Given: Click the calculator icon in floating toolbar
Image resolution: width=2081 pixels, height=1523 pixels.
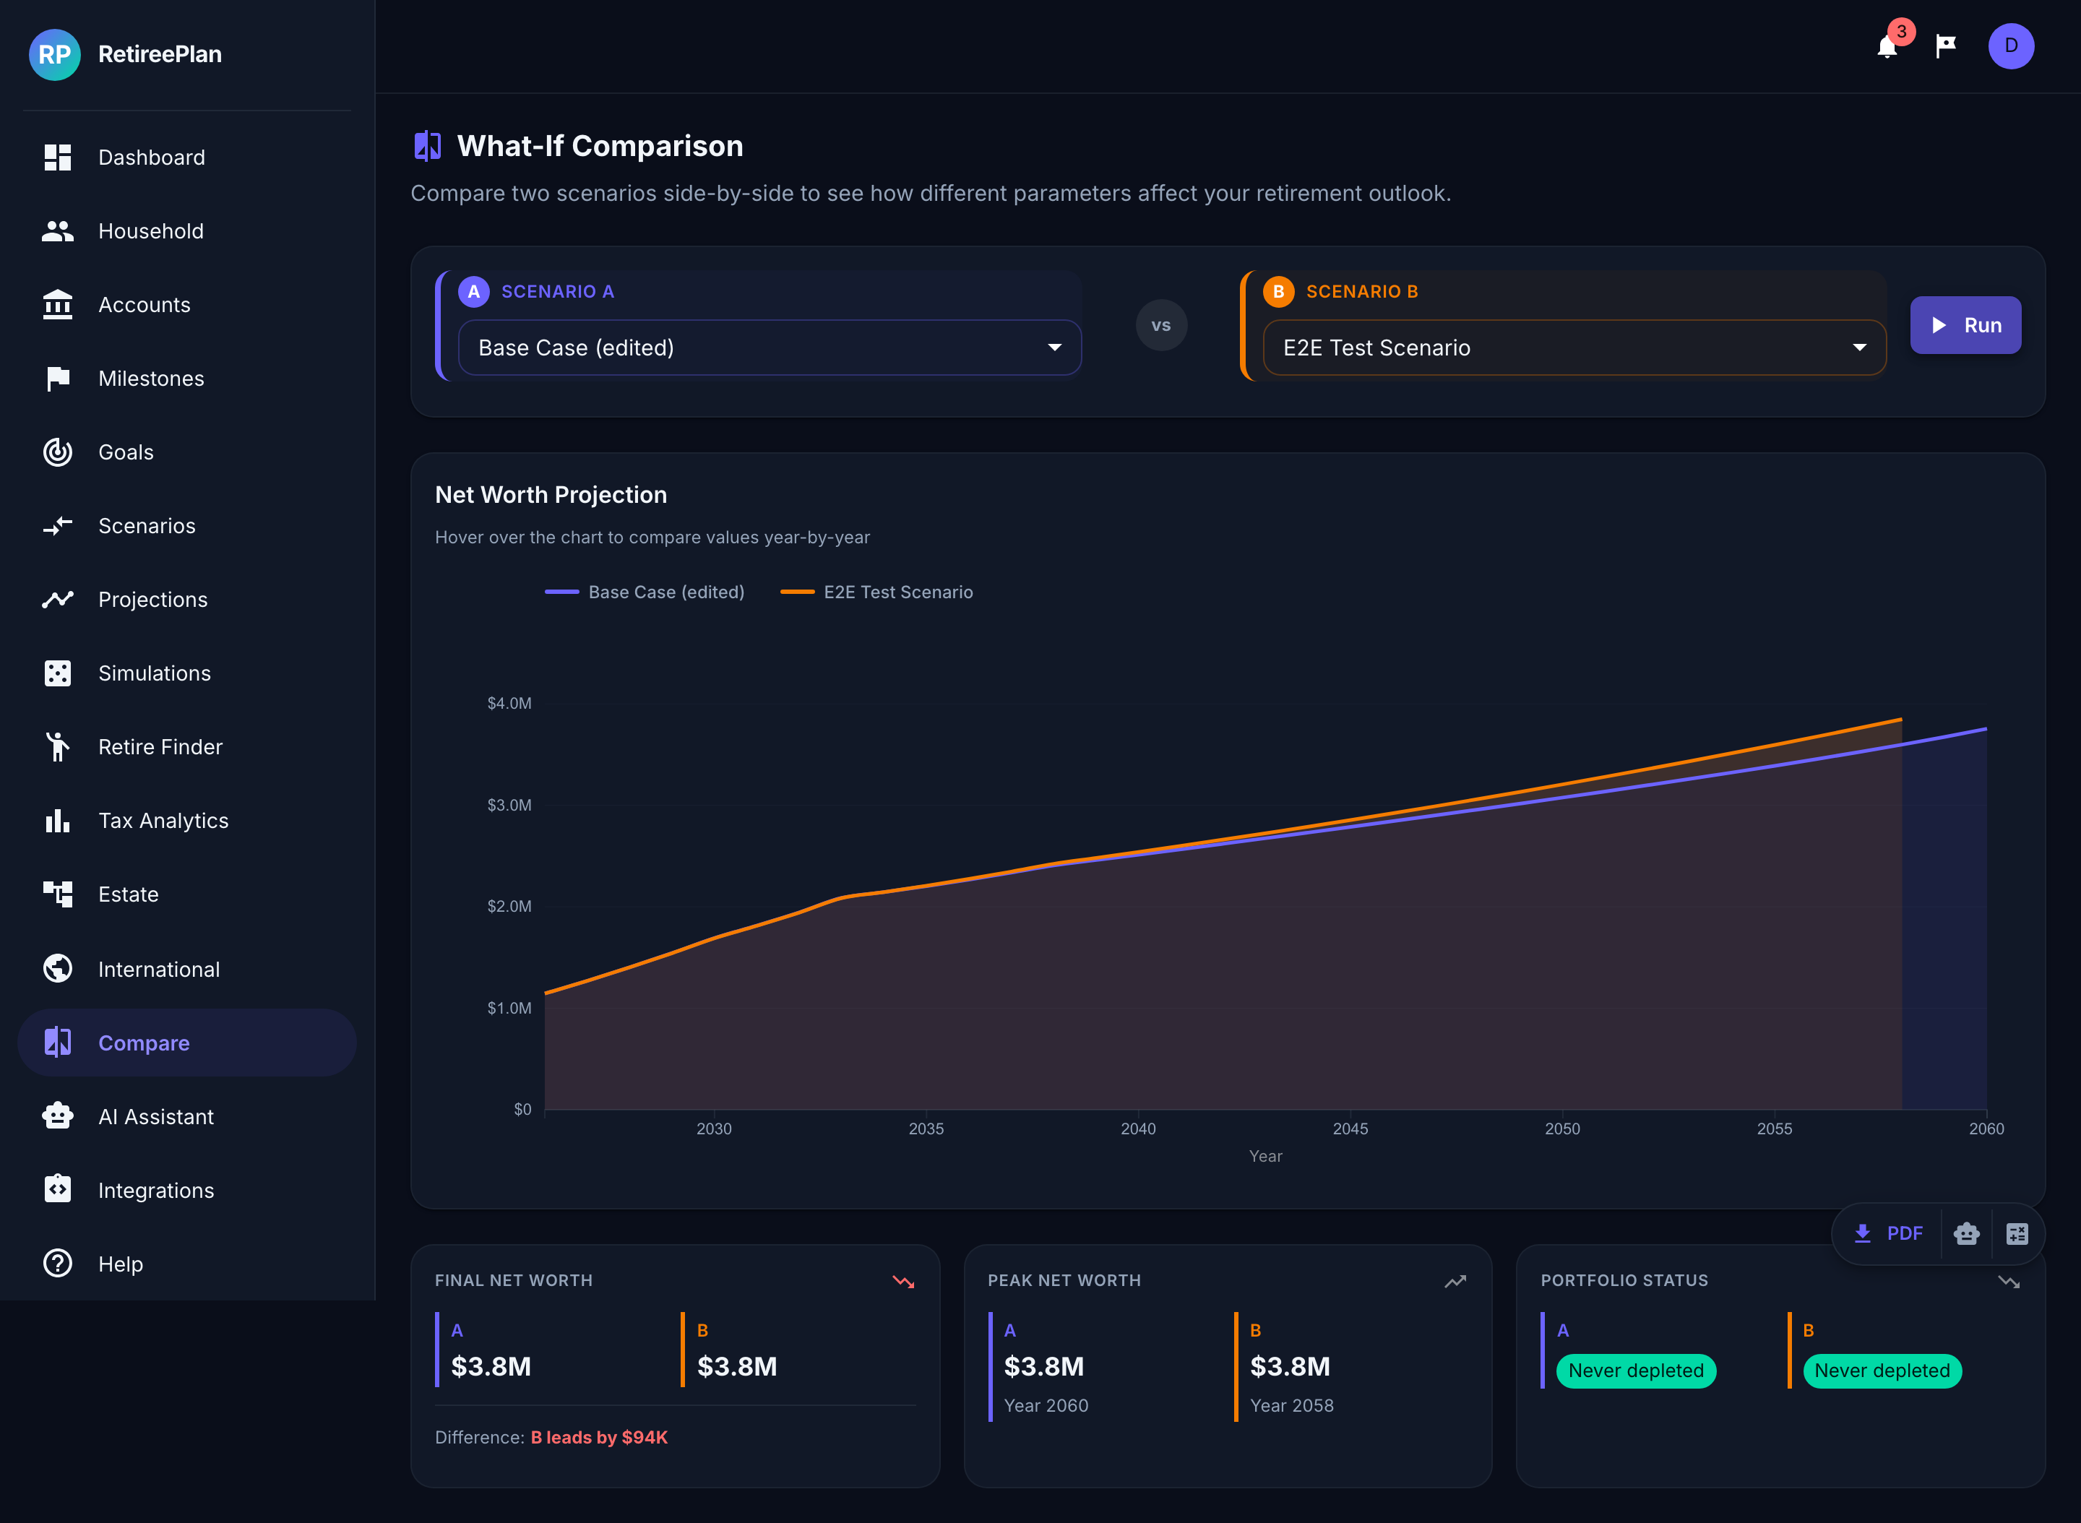Looking at the screenshot, I should 2017,1233.
